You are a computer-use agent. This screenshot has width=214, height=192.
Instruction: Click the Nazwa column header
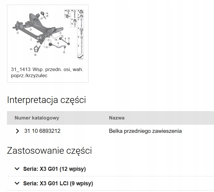click(x=117, y=118)
